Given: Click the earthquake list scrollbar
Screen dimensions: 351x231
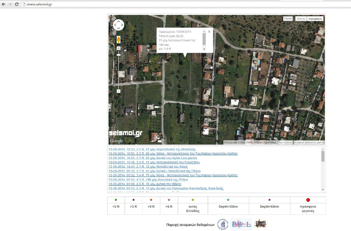Looking at the screenshot, I should pos(323,157).
